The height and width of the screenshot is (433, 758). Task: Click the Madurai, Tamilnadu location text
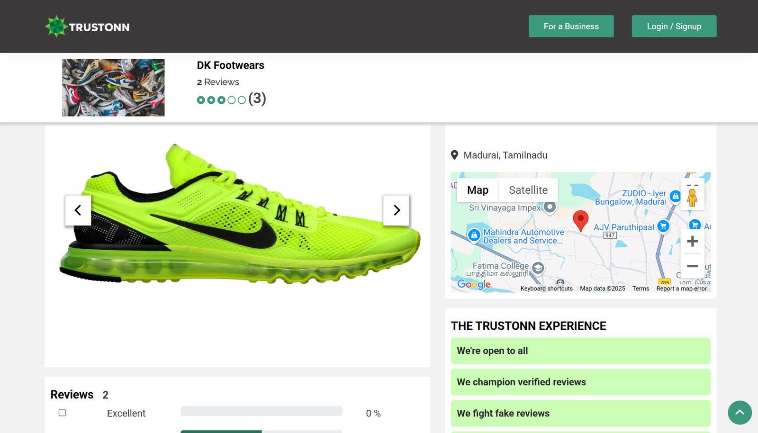(505, 155)
